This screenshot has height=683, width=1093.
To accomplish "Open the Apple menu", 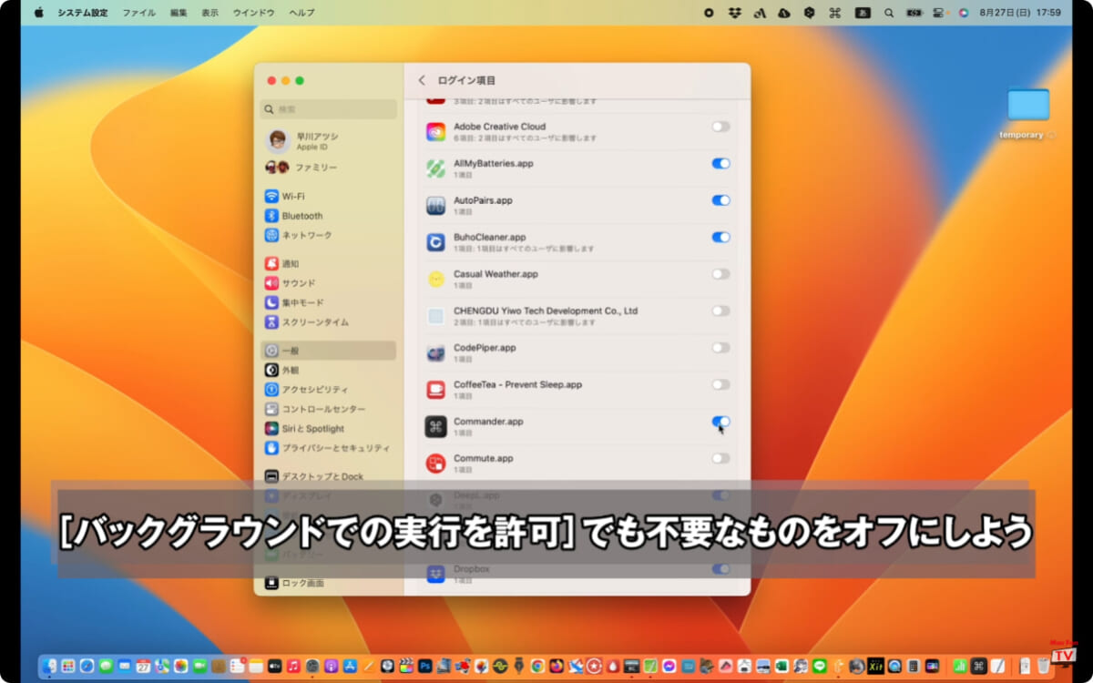I will (x=39, y=13).
